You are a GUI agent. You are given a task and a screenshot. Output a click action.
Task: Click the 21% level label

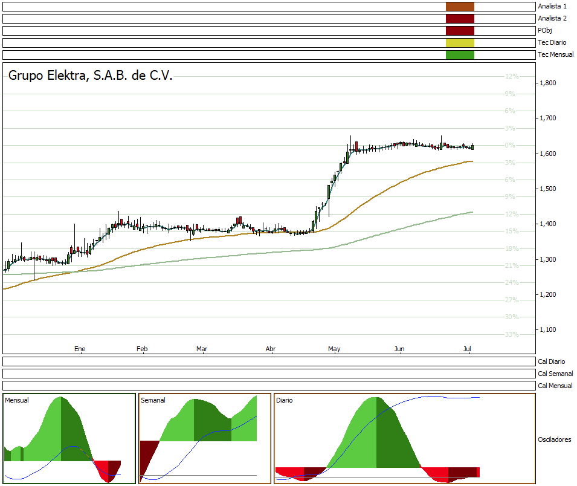(x=512, y=265)
